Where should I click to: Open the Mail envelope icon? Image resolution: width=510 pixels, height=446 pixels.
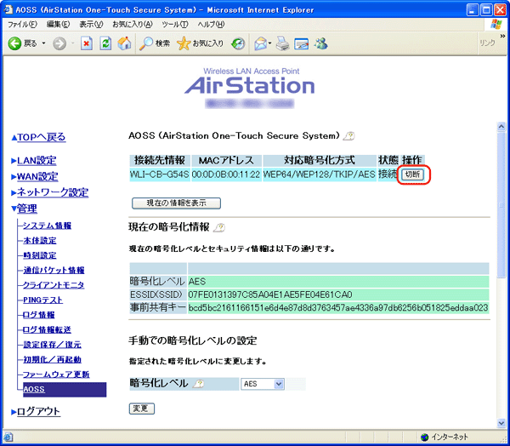261,43
